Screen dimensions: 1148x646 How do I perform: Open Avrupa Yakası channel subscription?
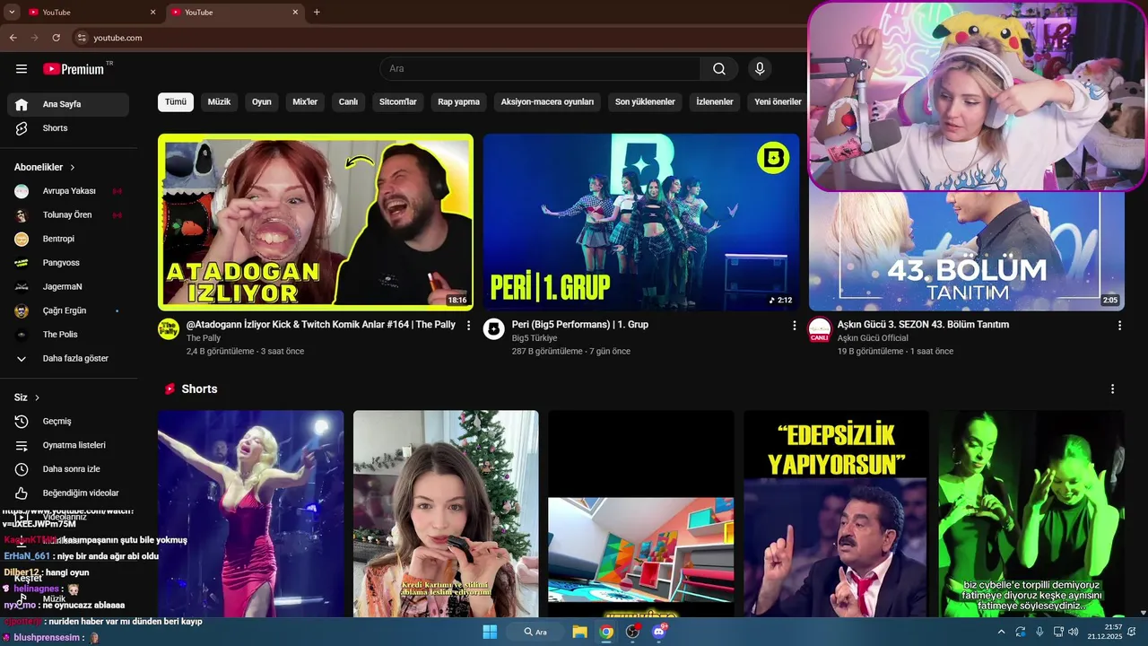[68, 191]
